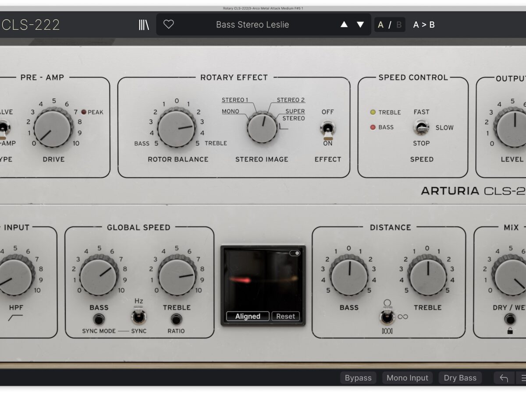Go to next preset using down arrow
Screen dimensions: 526x394
[360, 25]
